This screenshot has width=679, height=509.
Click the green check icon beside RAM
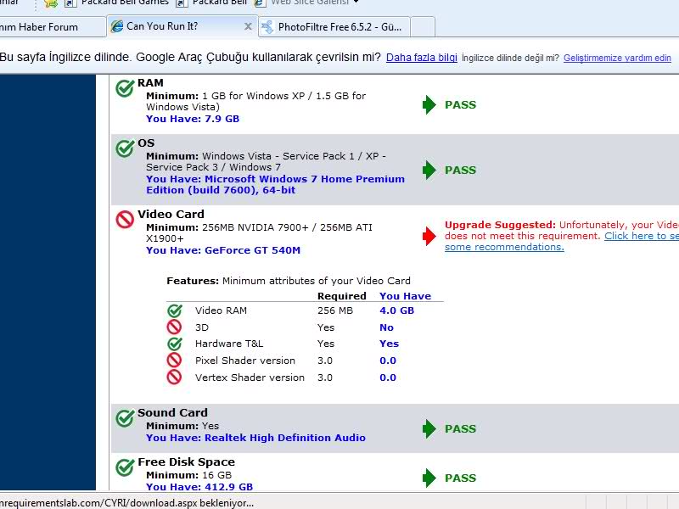point(125,87)
